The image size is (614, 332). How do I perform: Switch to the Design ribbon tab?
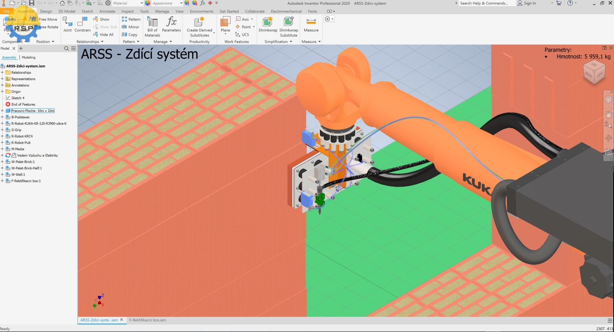(x=46, y=11)
